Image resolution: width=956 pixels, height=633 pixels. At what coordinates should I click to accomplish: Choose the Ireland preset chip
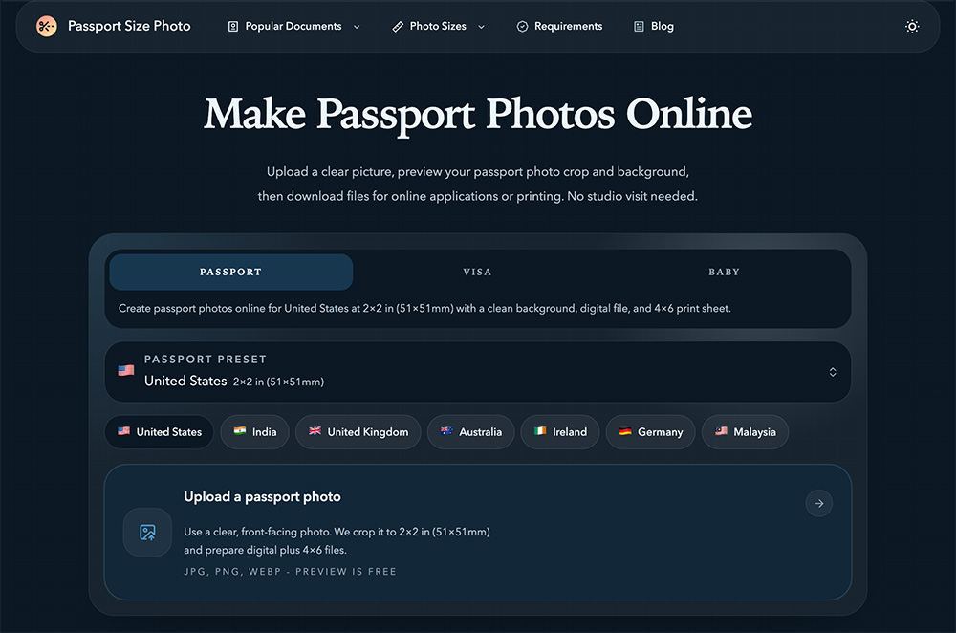(x=560, y=432)
